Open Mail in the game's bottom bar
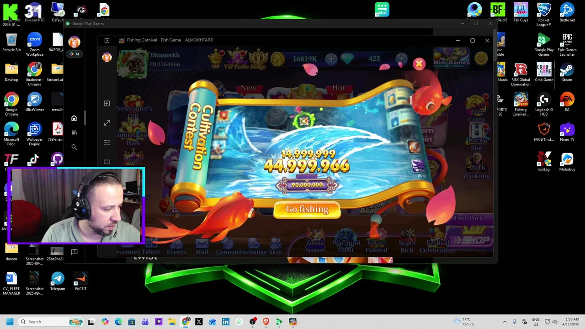 pos(202,247)
